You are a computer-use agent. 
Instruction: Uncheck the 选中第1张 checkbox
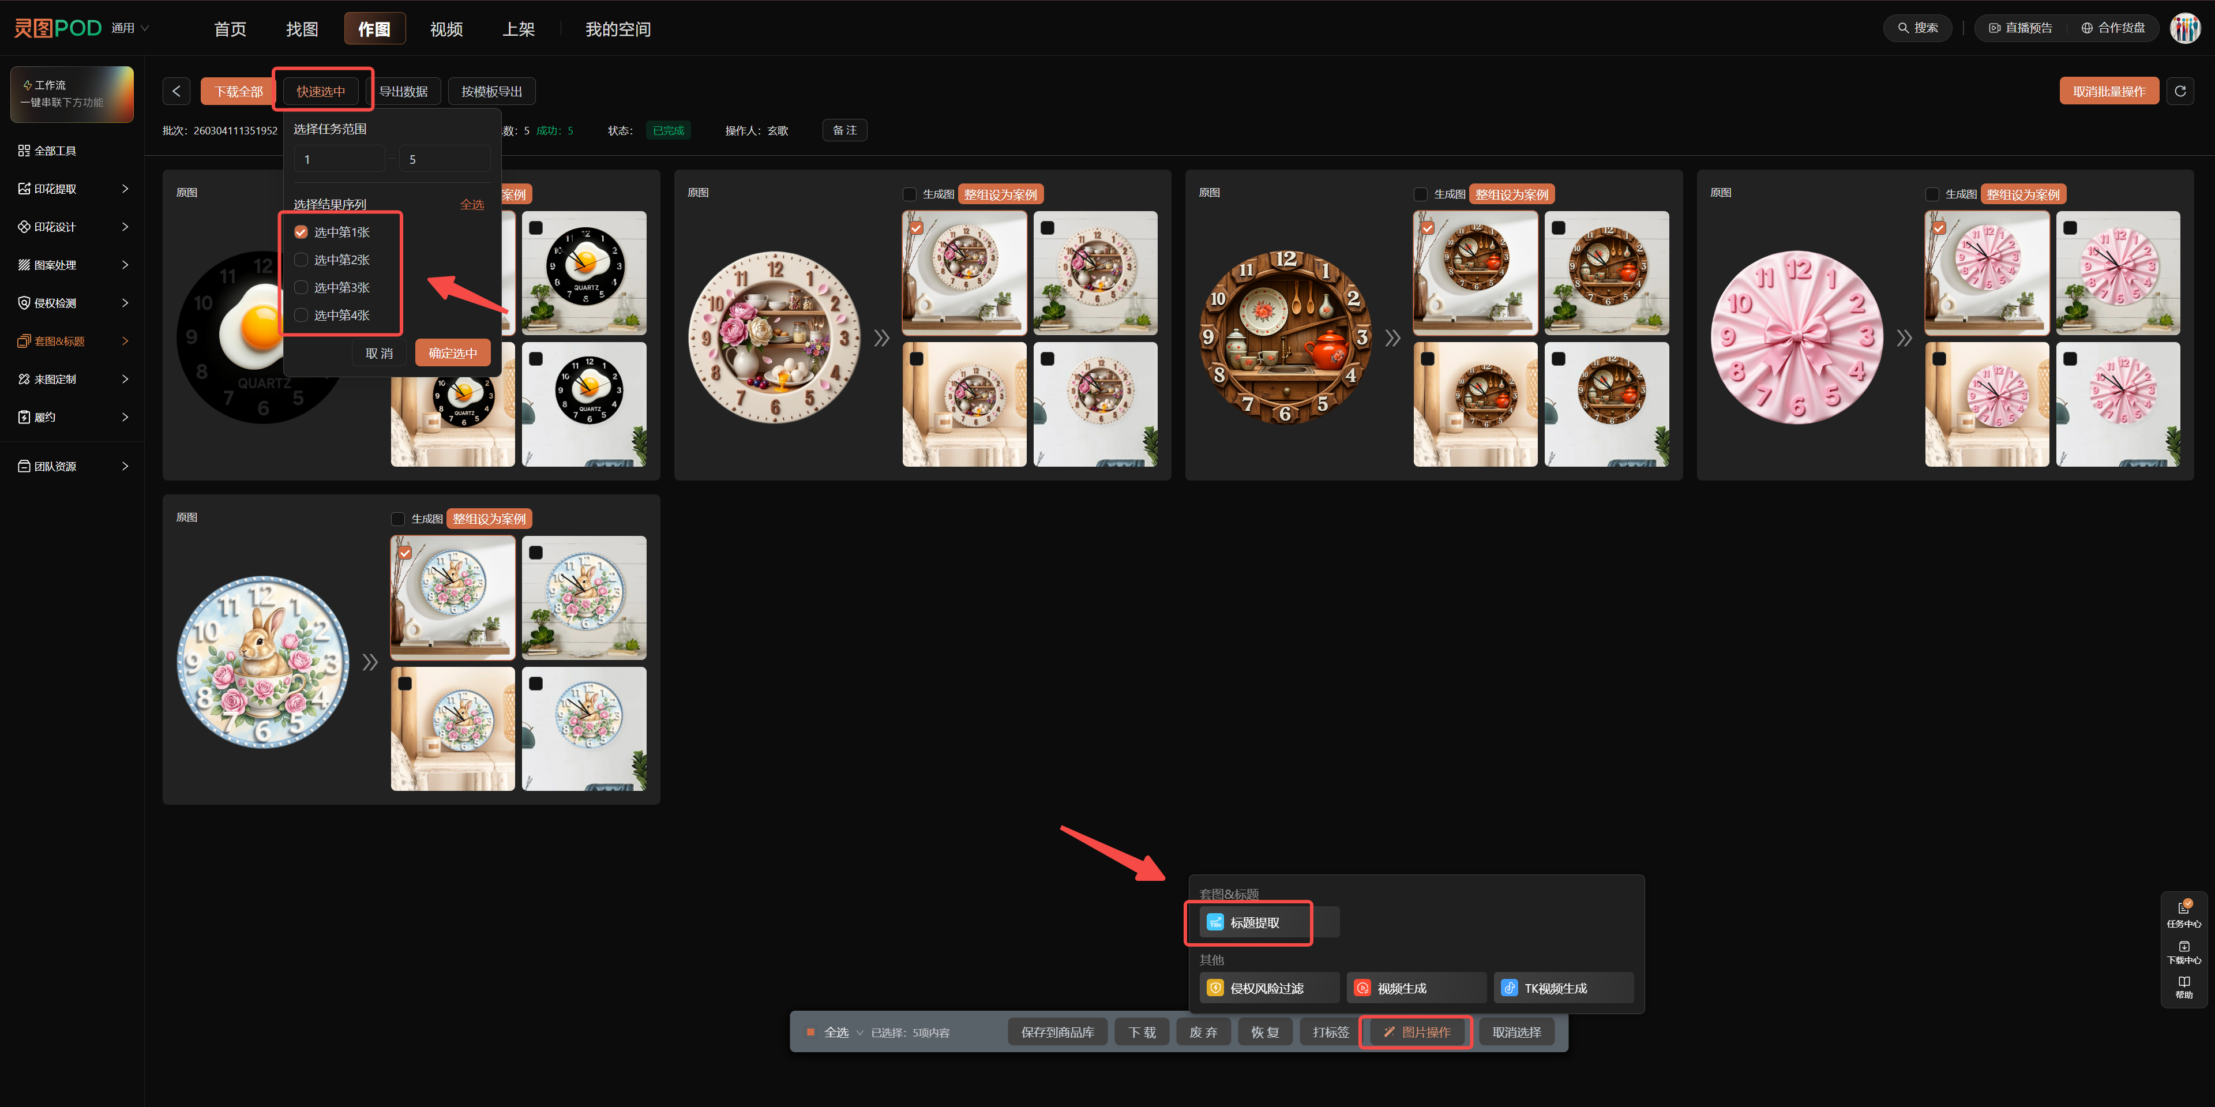tap(301, 232)
